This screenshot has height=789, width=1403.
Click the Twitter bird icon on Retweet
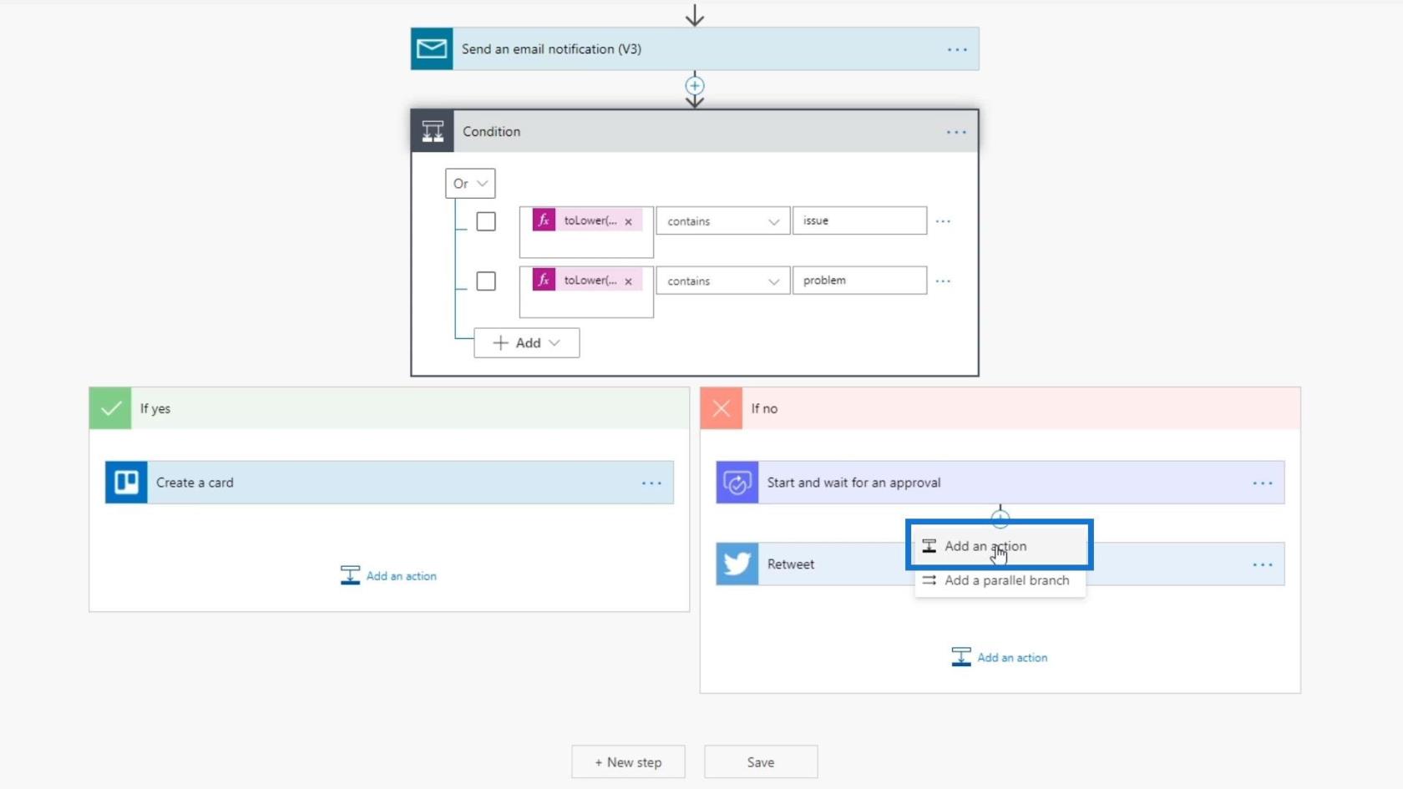(737, 564)
